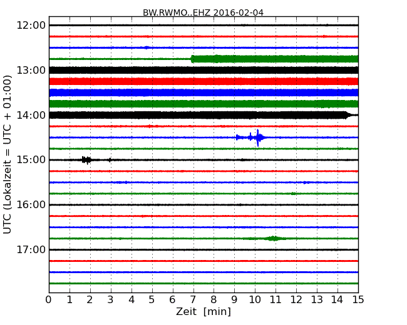Click x-axis tick label 7
This screenshot has height=325, width=407.
(193, 300)
